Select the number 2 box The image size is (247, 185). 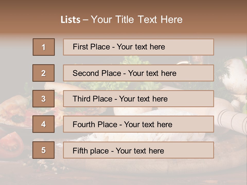[x=43, y=73]
